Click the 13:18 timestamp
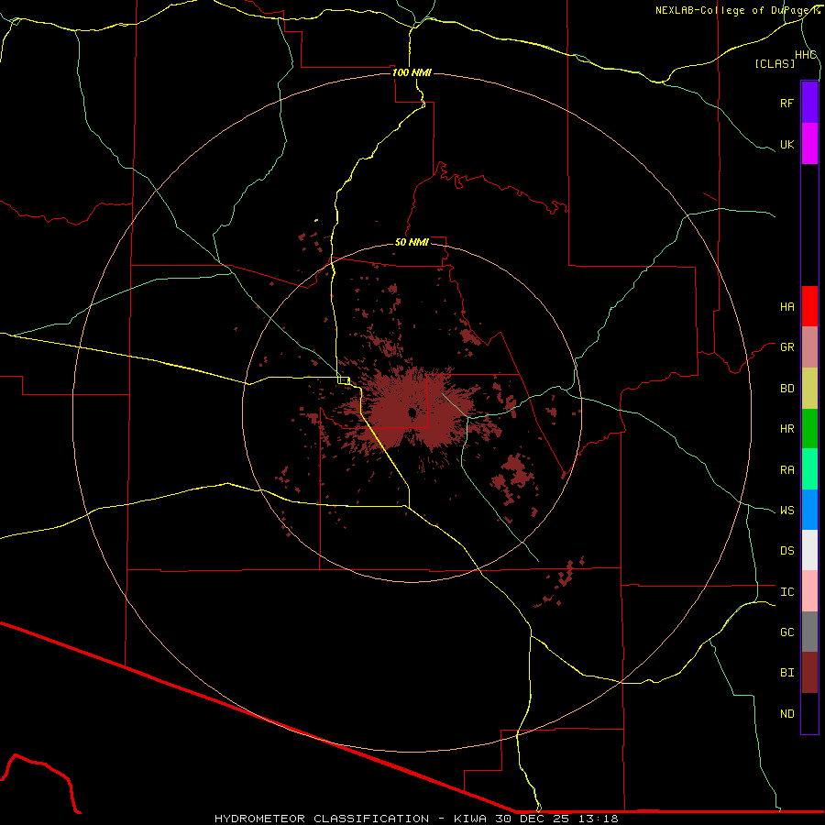Viewport: 825px width, 825px height. (x=600, y=819)
